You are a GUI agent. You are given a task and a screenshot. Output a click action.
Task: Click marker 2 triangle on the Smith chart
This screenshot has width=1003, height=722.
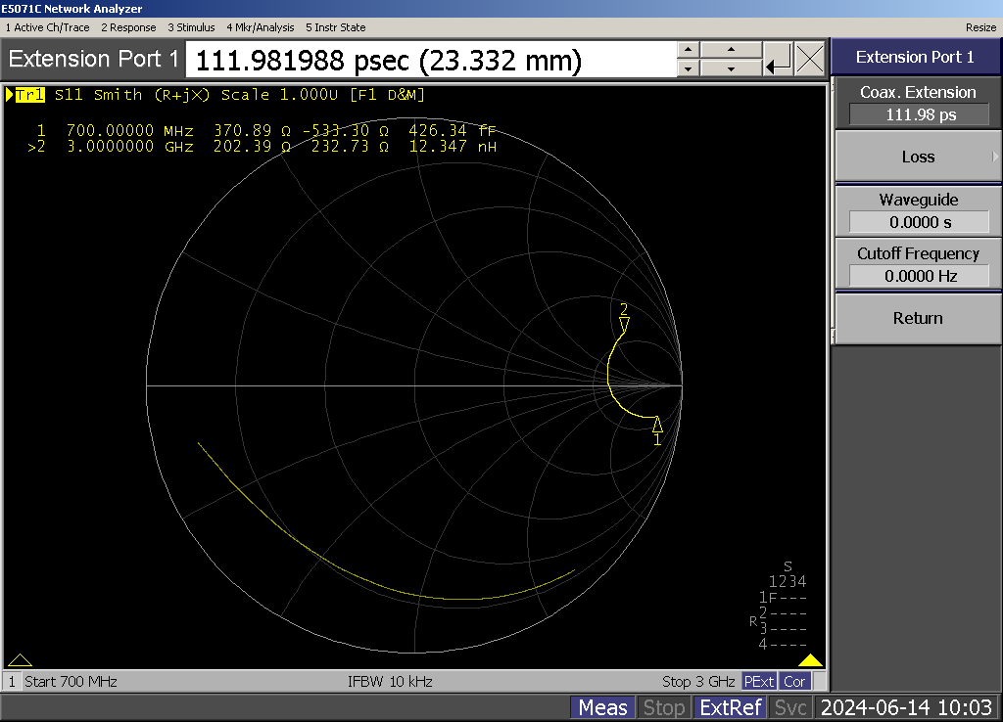point(624,323)
